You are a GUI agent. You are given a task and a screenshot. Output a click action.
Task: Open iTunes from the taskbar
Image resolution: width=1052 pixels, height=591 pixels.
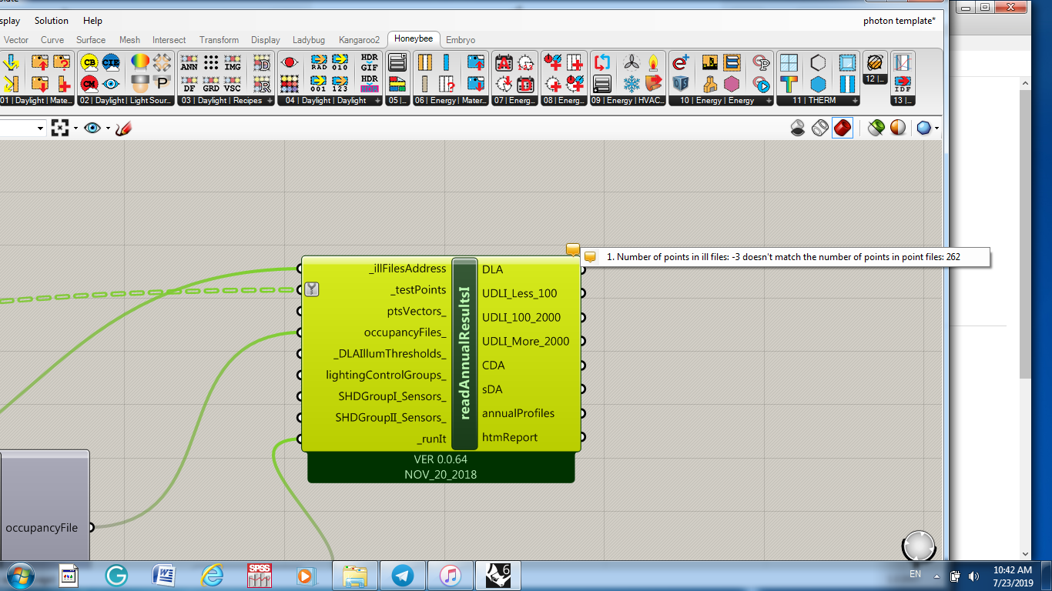(450, 575)
